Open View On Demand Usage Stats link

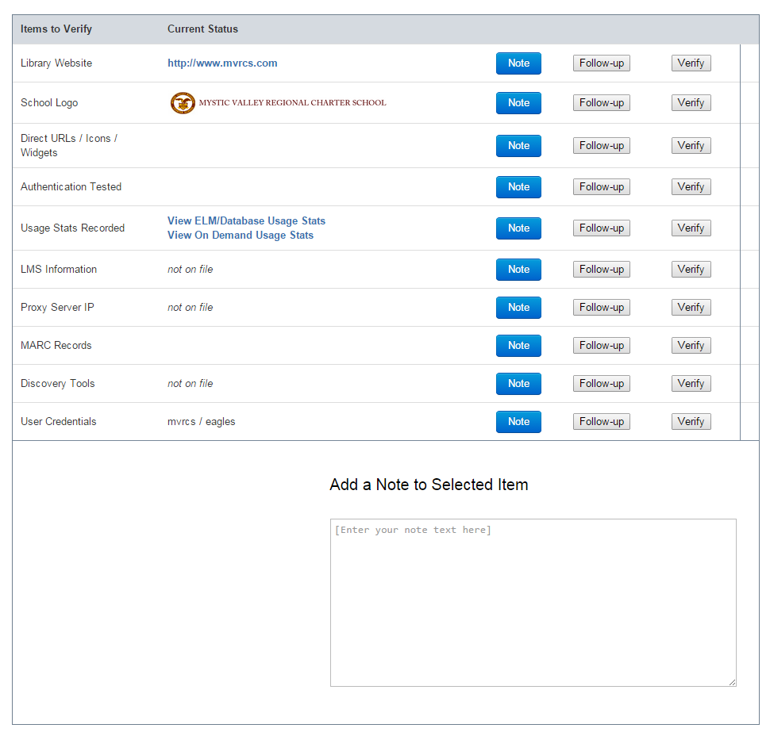pos(241,236)
